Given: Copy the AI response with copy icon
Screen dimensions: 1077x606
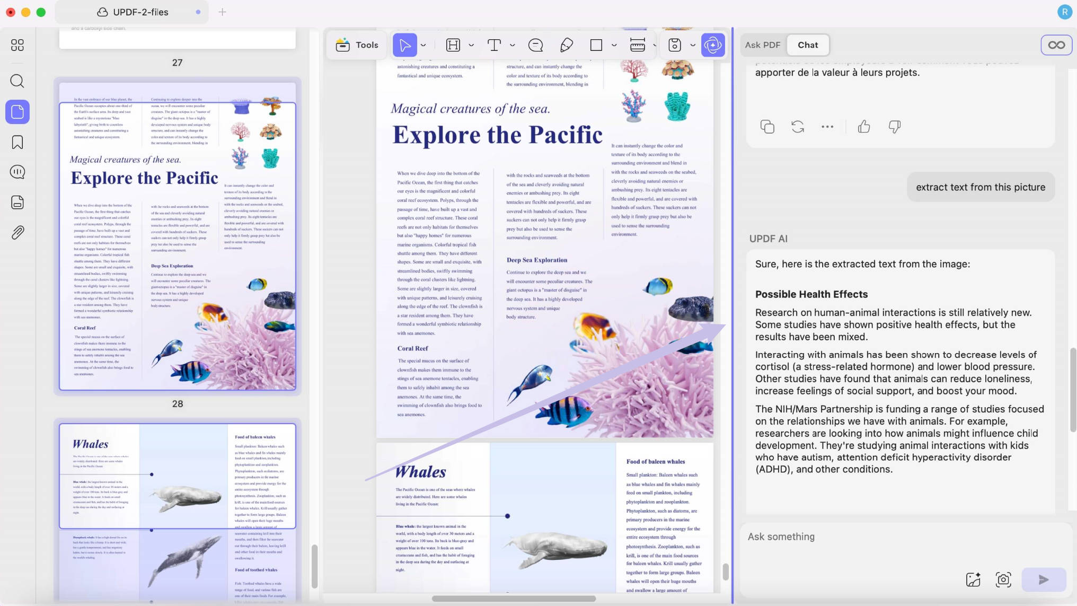Looking at the screenshot, I should (767, 127).
